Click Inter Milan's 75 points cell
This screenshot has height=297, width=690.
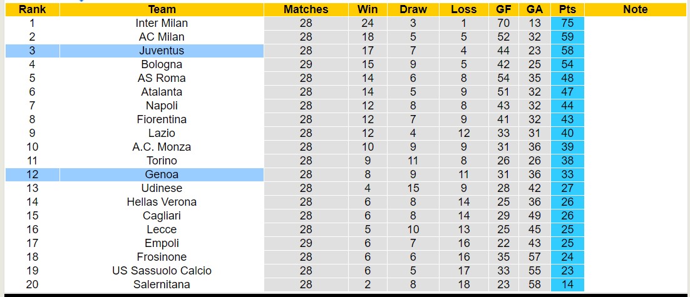568,23
